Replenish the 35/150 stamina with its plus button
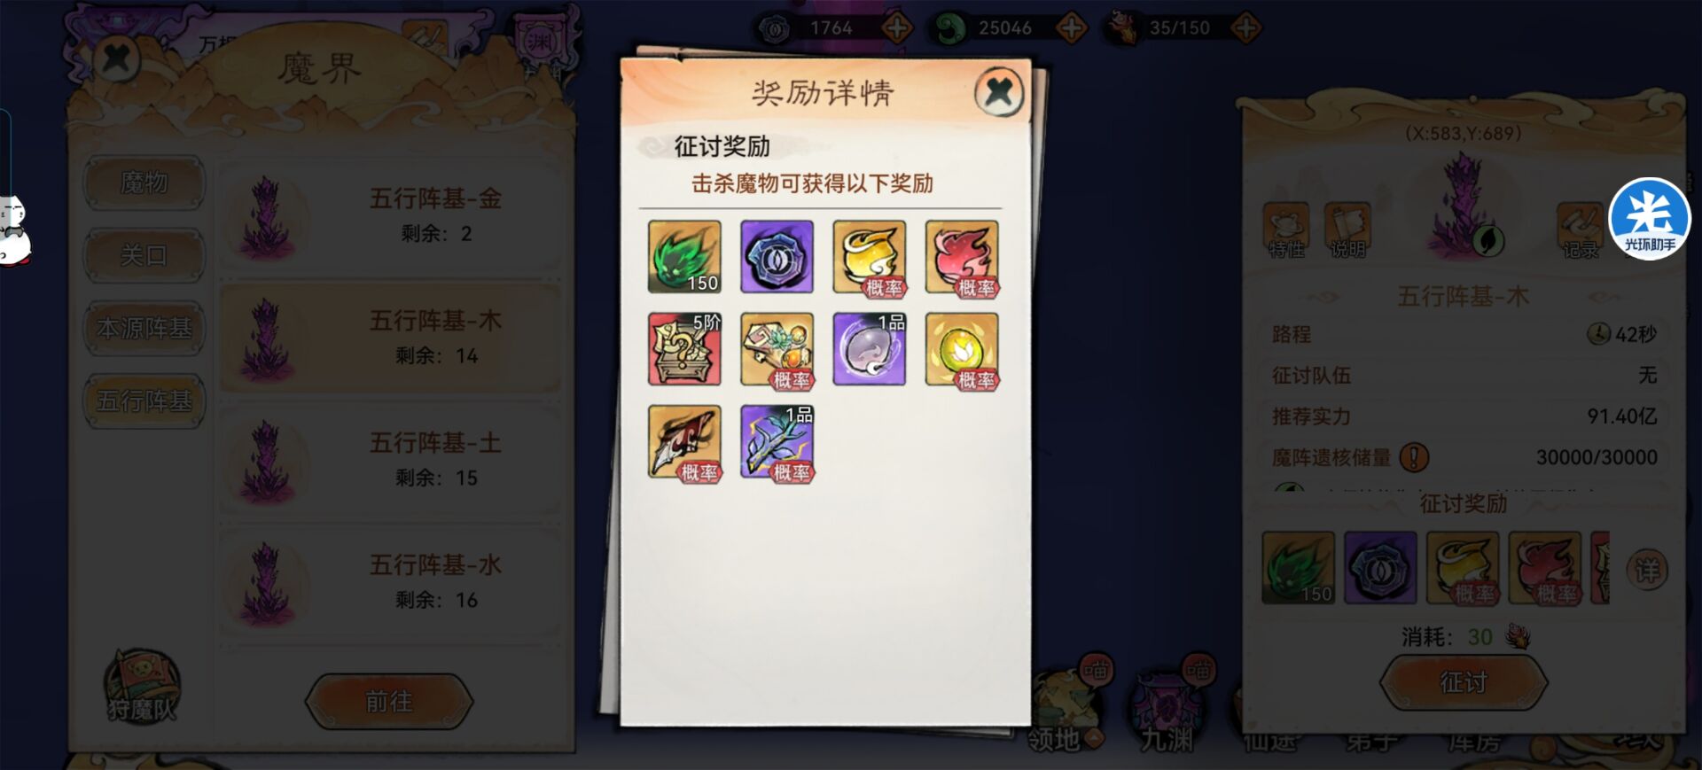 click(x=1246, y=28)
